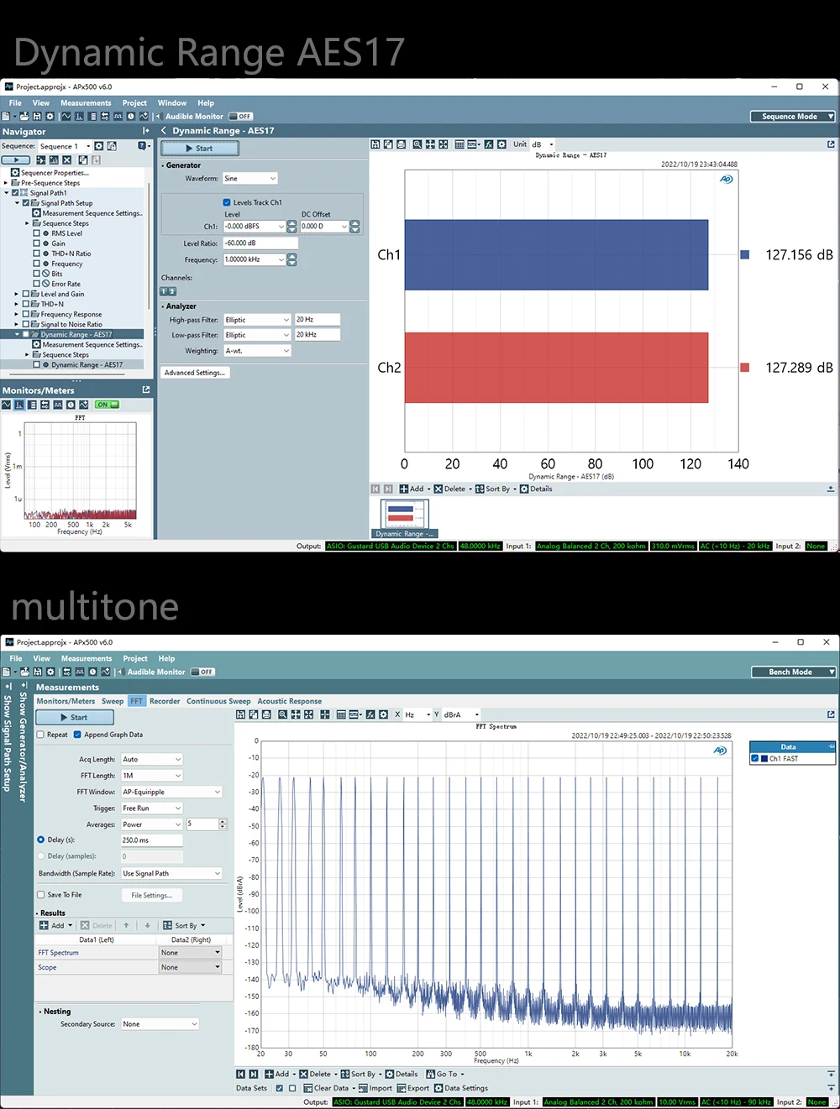Click the graph settings gear icon in FFT toolbar
Screen dimensions: 840x1109
[383, 715]
